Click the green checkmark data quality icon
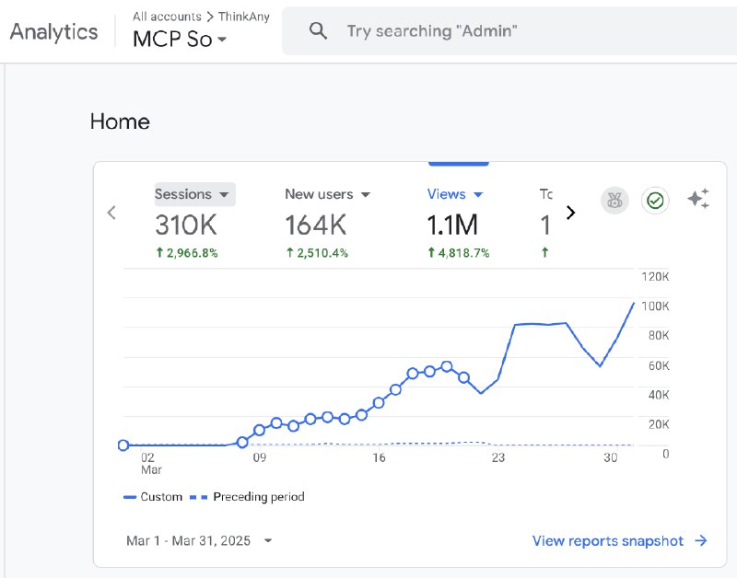 pyautogui.click(x=655, y=201)
